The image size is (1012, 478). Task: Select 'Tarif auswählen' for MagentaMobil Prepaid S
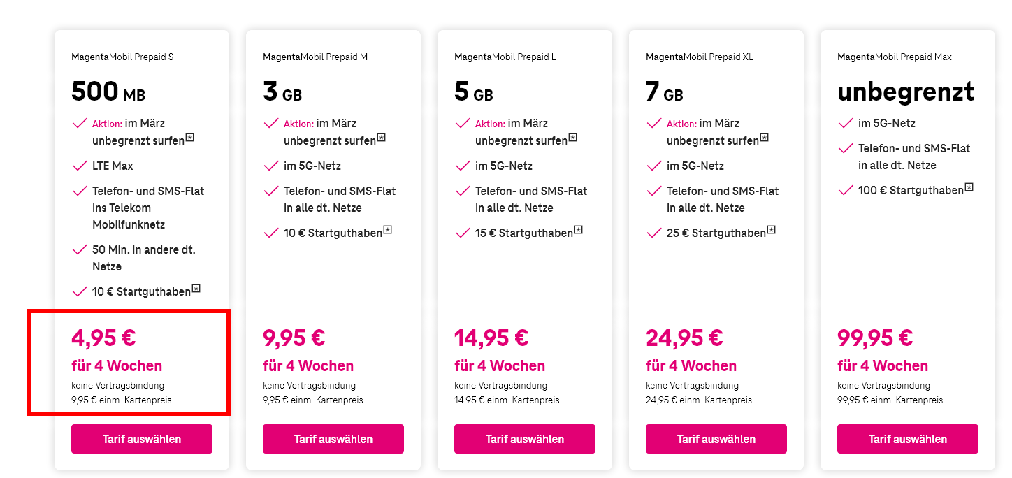point(142,439)
